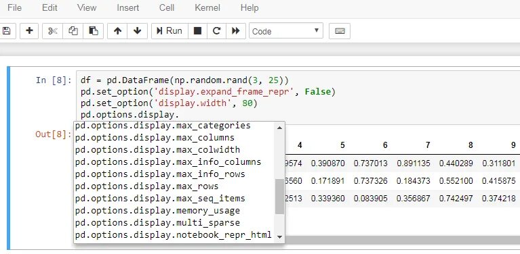The height and width of the screenshot is (254, 520).
Task: Click the In [8] prompt label
Action: [x=54, y=80]
